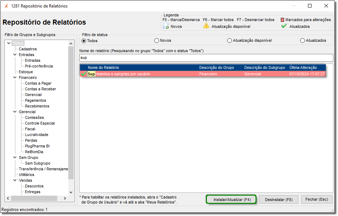This screenshot has width=338, height=216.
Task: Collapse the Todos root tree node
Action: [9, 43]
